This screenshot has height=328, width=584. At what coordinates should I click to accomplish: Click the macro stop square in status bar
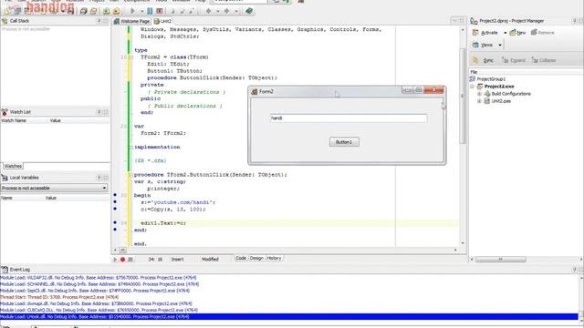pyautogui.click(x=130, y=259)
